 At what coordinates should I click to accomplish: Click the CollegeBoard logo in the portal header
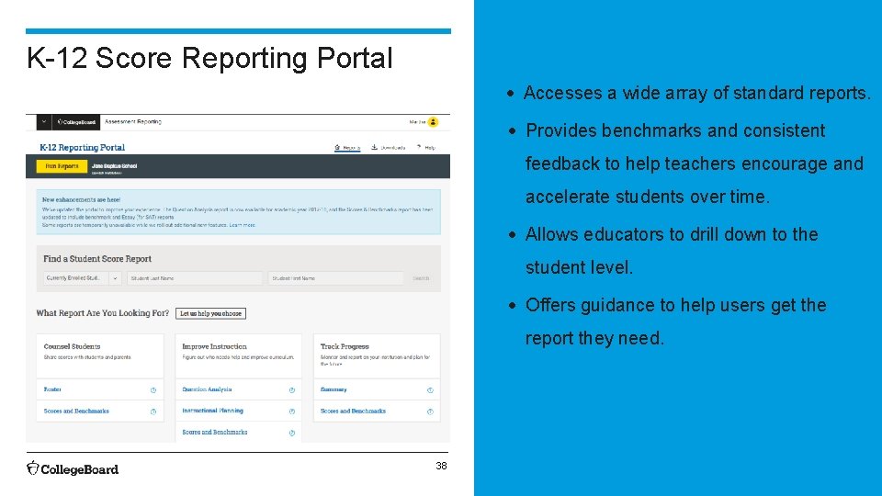coord(76,122)
